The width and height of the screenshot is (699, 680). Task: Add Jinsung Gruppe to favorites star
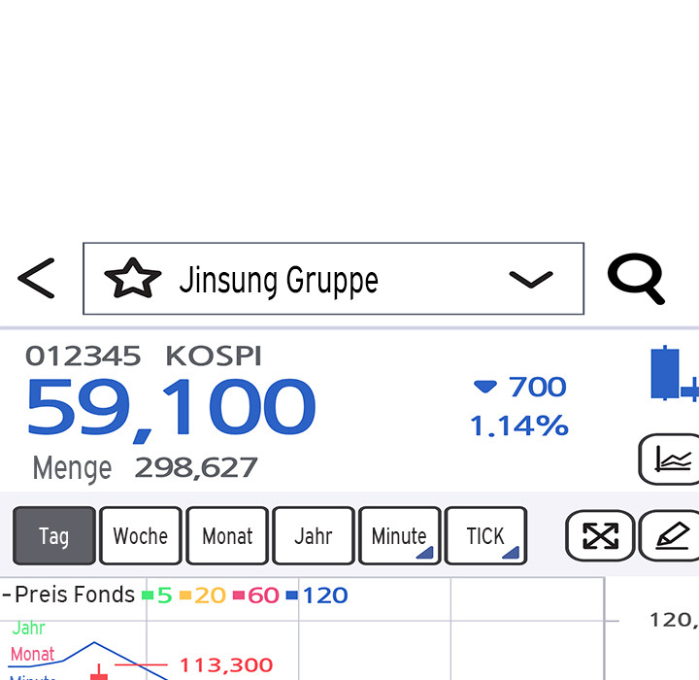point(132,278)
